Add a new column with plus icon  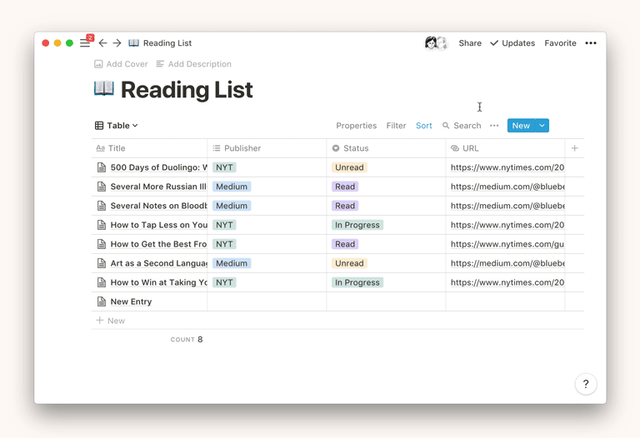574,148
